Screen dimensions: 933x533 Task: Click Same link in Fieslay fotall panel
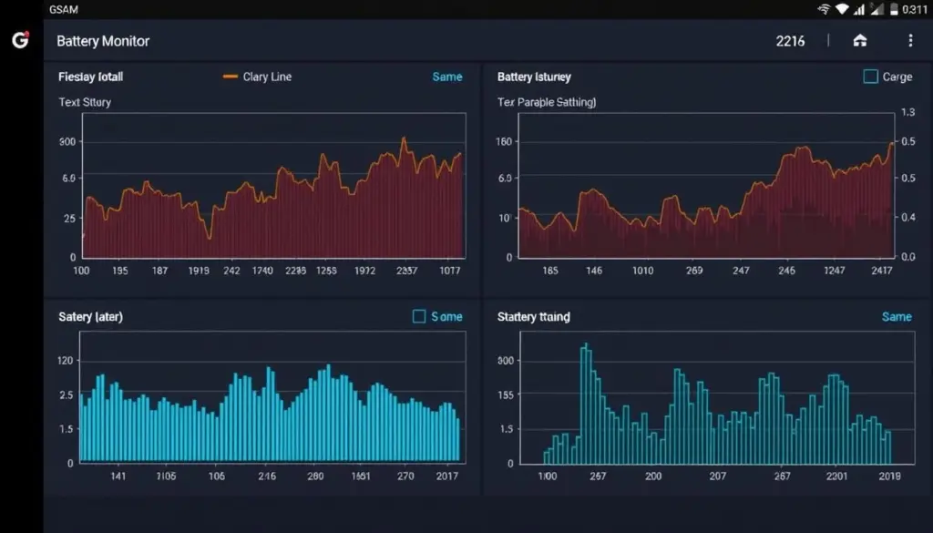point(446,77)
